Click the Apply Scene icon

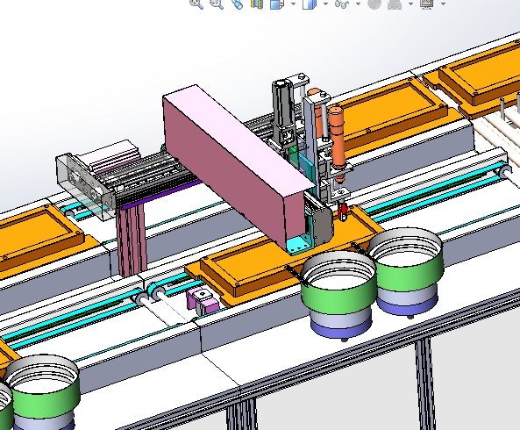tap(395, 4)
